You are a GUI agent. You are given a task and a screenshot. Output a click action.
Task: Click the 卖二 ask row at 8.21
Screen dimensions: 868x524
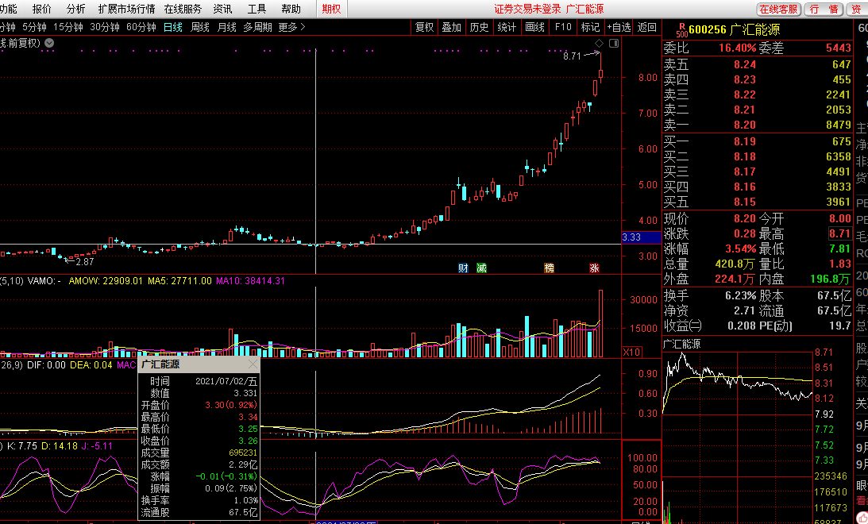[758, 110]
